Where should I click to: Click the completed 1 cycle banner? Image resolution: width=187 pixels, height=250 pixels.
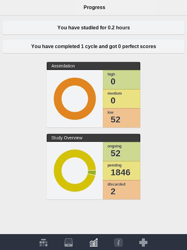[93, 46]
